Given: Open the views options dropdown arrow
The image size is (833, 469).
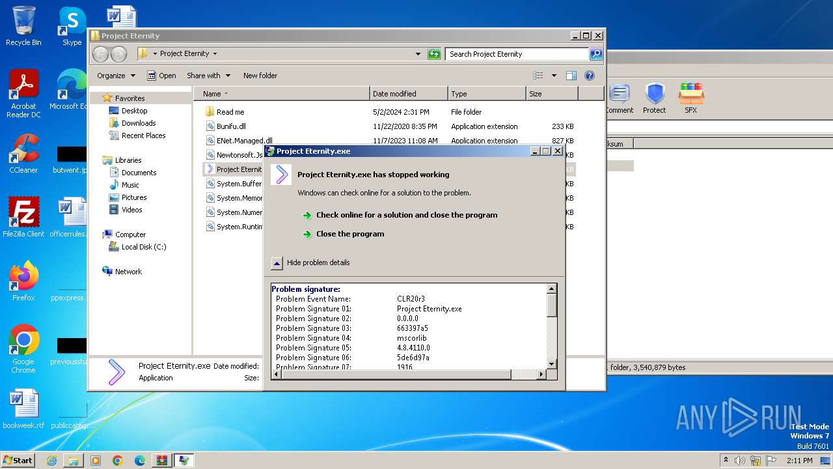Looking at the screenshot, I should (554, 76).
